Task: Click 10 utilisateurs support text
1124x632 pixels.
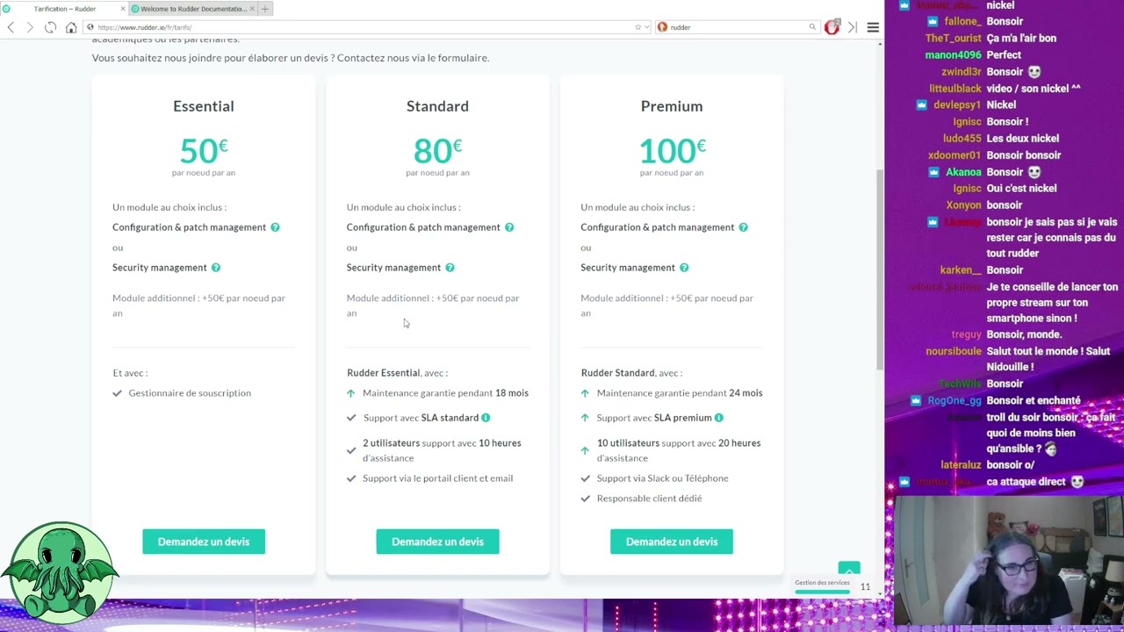Action: (x=679, y=450)
